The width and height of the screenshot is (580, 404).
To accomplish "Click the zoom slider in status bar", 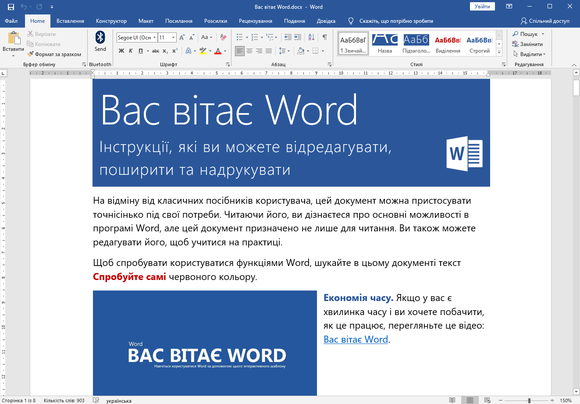I will [529, 400].
